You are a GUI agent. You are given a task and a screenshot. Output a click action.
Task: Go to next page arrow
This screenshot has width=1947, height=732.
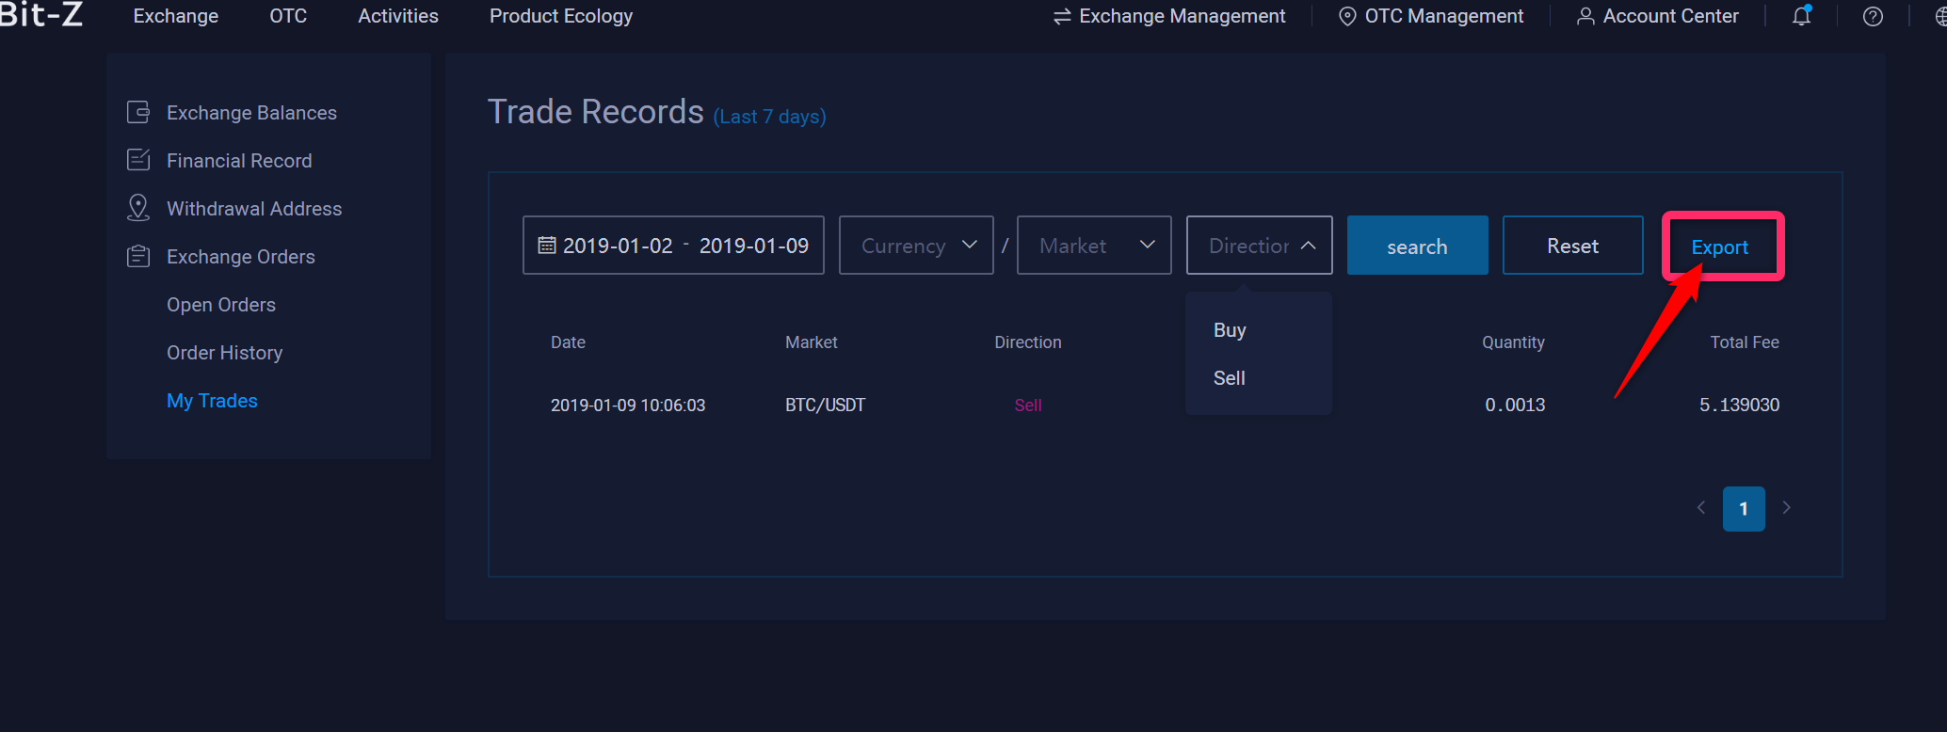1786,508
